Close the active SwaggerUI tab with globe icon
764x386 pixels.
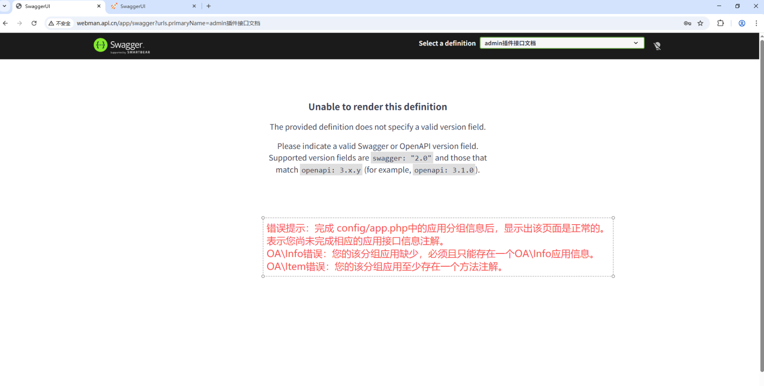point(99,6)
